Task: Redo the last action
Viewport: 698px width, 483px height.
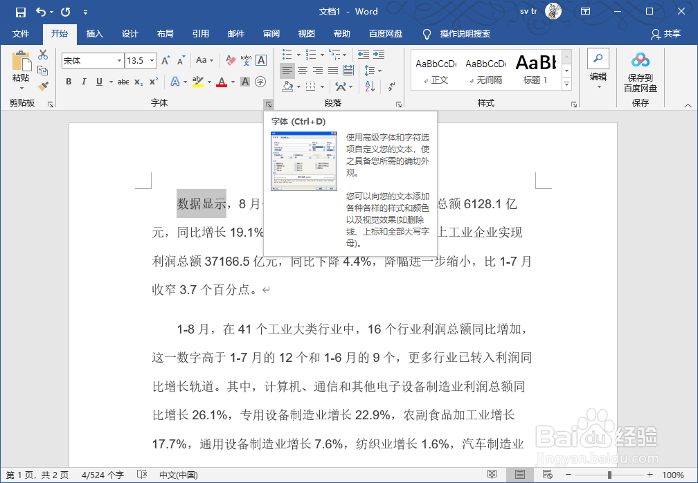Action: tap(65, 12)
